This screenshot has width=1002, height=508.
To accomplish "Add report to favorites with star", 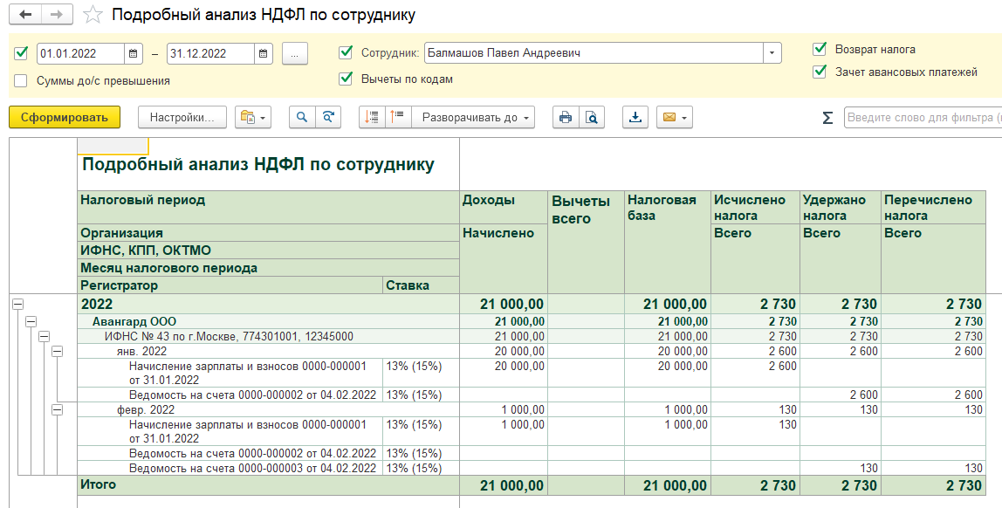I will pyautogui.click(x=92, y=15).
